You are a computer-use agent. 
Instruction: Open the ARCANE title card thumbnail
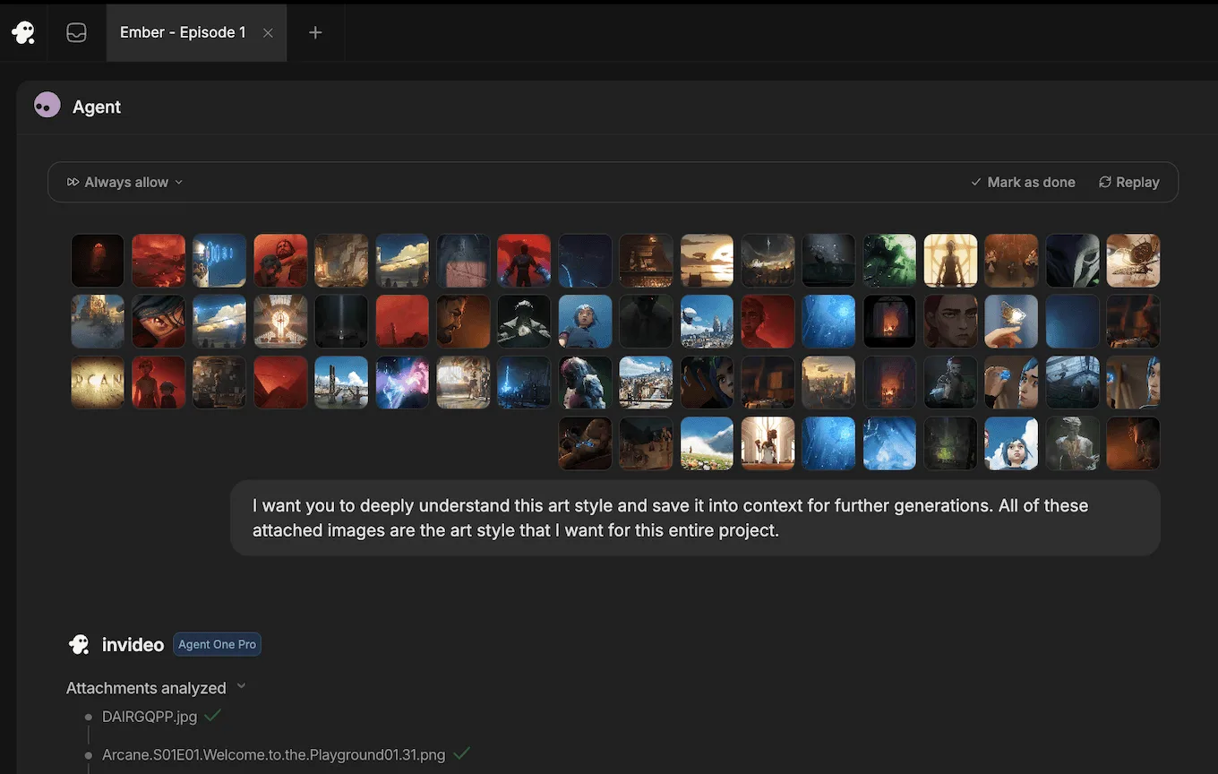(98, 383)
